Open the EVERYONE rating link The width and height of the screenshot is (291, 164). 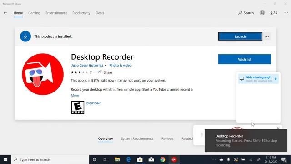point(94,103)
